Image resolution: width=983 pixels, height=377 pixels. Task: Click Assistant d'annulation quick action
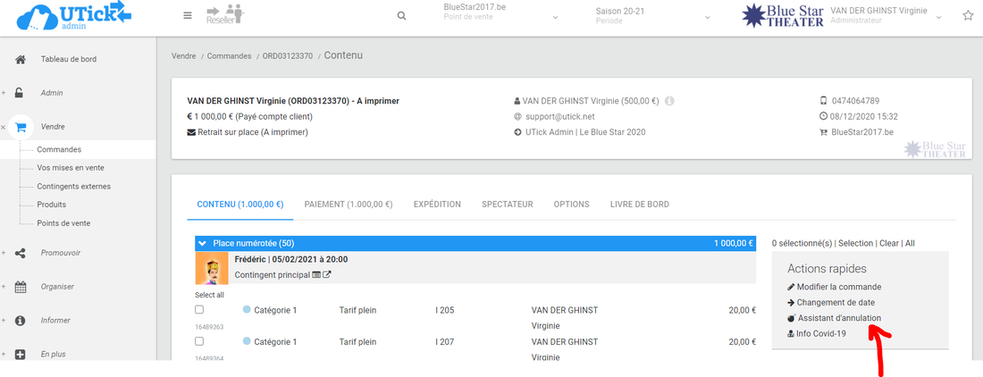[x=838, y=318]
